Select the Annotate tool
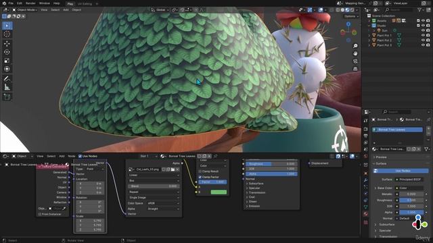This screenshot has height=243, width=433. point(7,79)
